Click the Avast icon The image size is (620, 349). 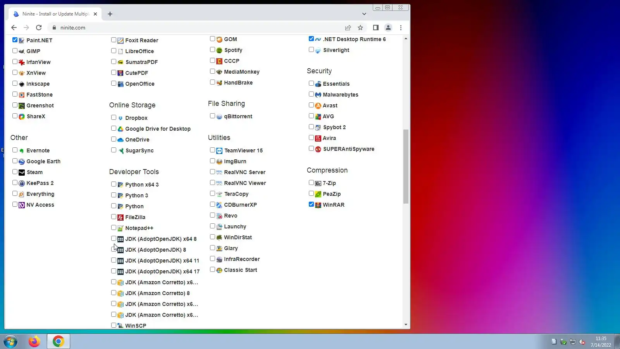pyautogui.click(x=318, y=105)
